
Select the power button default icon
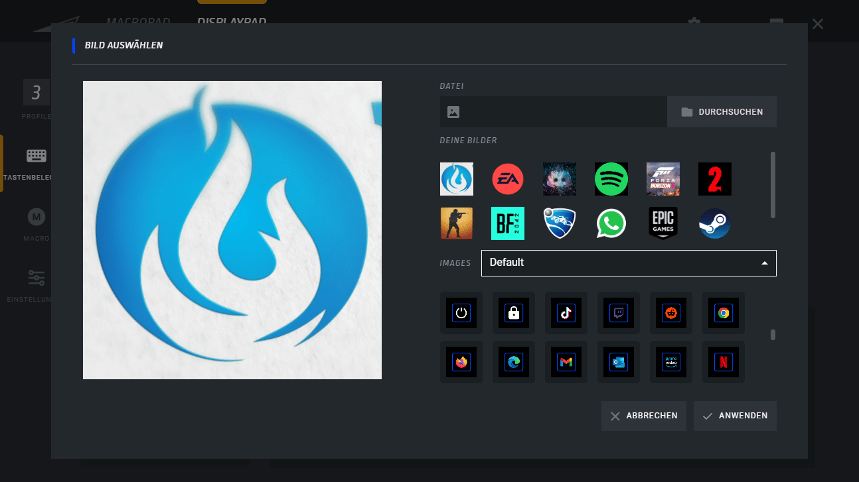pos(461,313)
